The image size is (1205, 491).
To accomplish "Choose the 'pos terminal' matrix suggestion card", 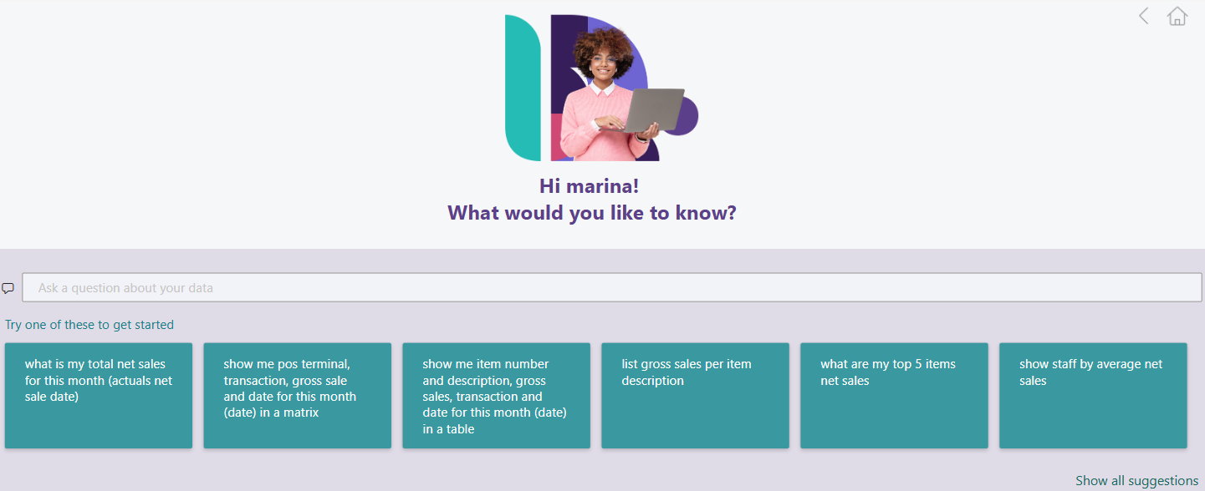I will [x=297, y=395].
